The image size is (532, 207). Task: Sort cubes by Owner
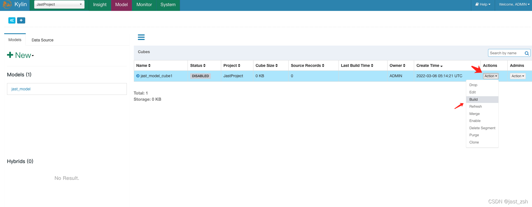tap(397, 65)
